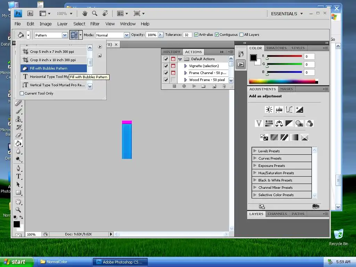
Task: Check Current Tool Only option
Action: coord(22,93)
